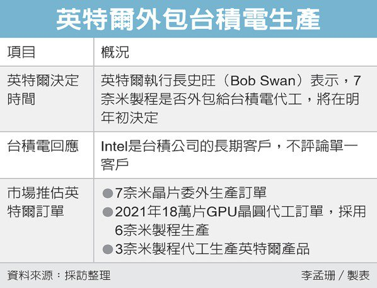Viewport: 377px width, 288px height.
Task: Click the 概況 column header
Action: [115, 52]
